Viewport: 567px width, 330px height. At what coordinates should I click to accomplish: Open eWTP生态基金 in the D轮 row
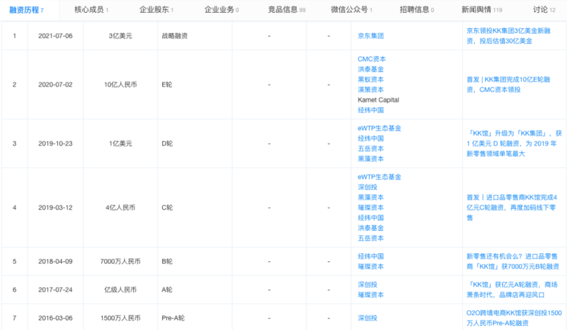click(x=379, y=128)
